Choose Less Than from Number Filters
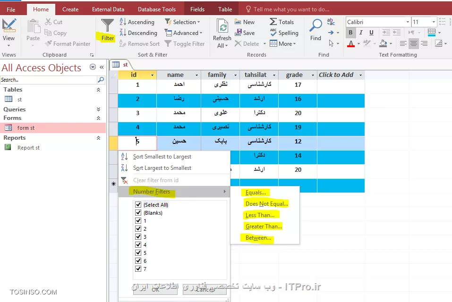The height and width of the screenshot is (302, 452). tap(259, 215)
